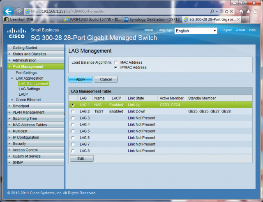Collapse the Link Aggregation subtree
The image size is (263, 202).
coord(12,78)
